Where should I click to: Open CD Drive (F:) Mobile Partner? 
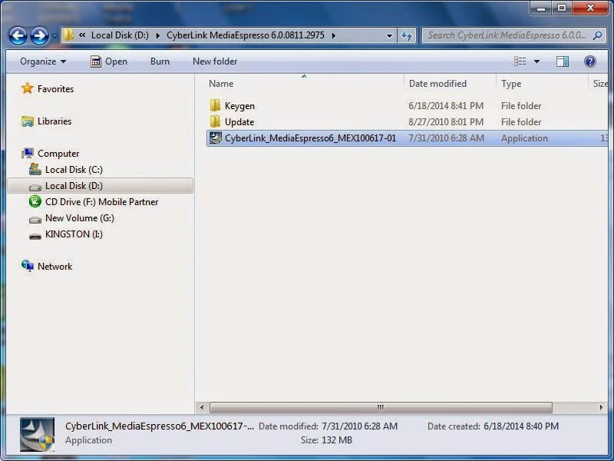click(x=102, y=201)
